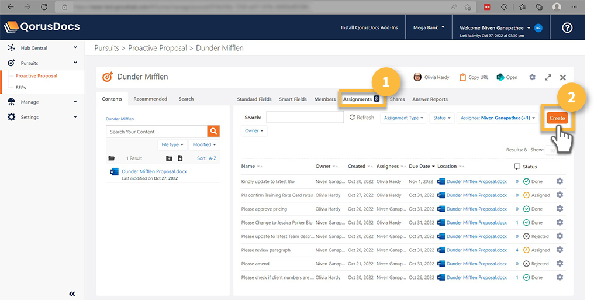Expand the File type dropdown
Image resolution: width=594 pixels, height=300 pixels.
pos(172,144)
